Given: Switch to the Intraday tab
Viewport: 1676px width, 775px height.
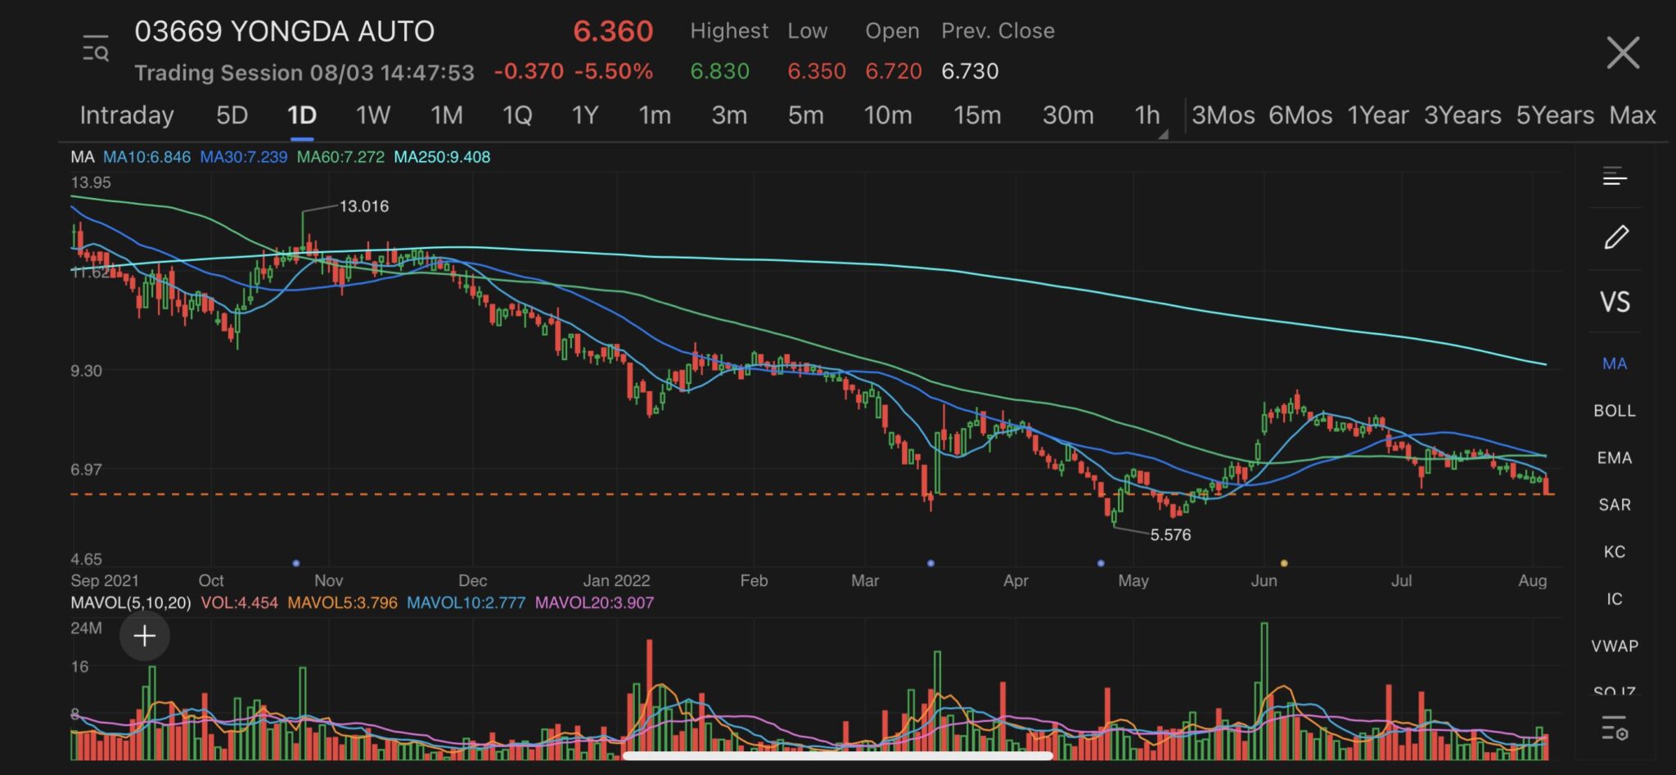Looking at the screenshot, I should [x=127, y=115].
